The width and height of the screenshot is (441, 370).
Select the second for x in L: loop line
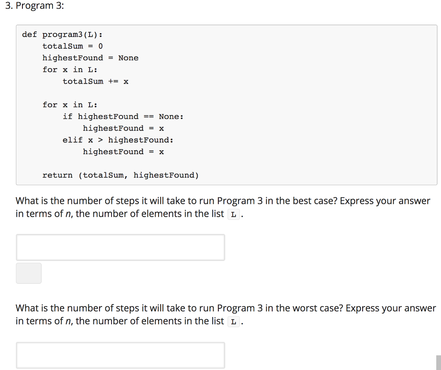coord(70,105)
